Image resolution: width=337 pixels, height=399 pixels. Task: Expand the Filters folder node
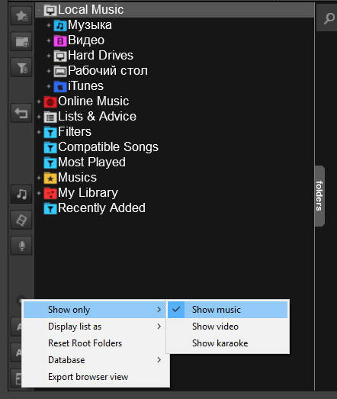pos(39,132)
